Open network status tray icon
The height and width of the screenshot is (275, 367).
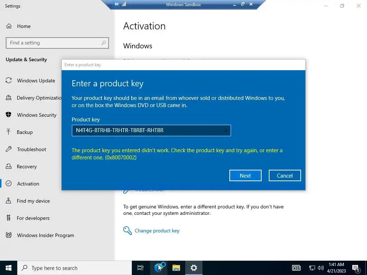point(312,268)
